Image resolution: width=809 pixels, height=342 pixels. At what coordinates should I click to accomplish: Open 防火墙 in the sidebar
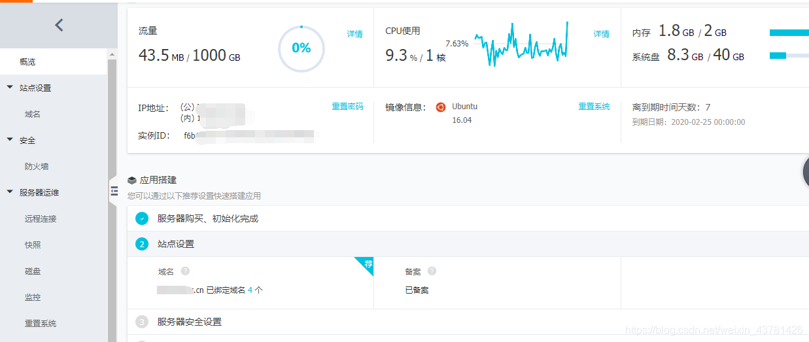click(x=37, y=167)
